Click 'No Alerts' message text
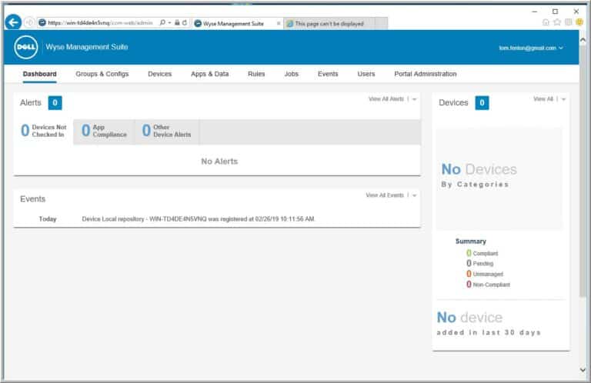 pyautogui.click(x=219, y=162)
